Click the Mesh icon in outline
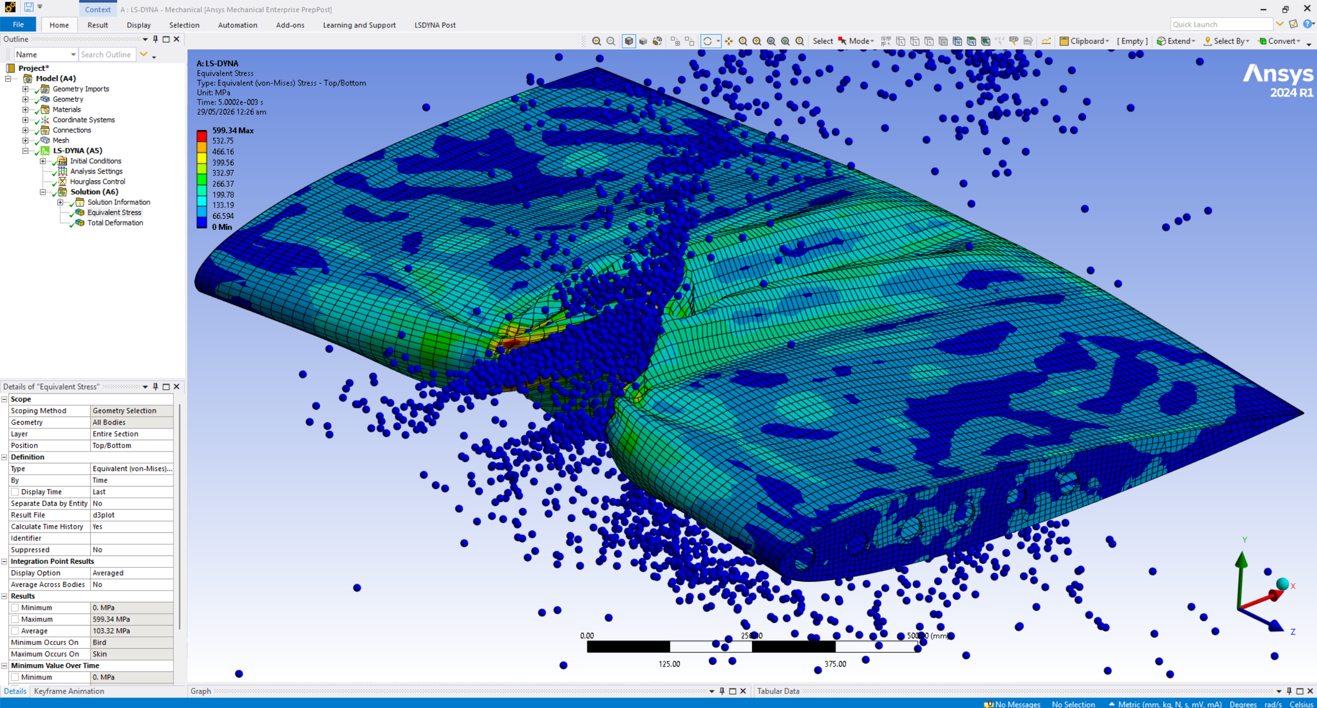The image size is (1317, 708). [x=45, y=140]
